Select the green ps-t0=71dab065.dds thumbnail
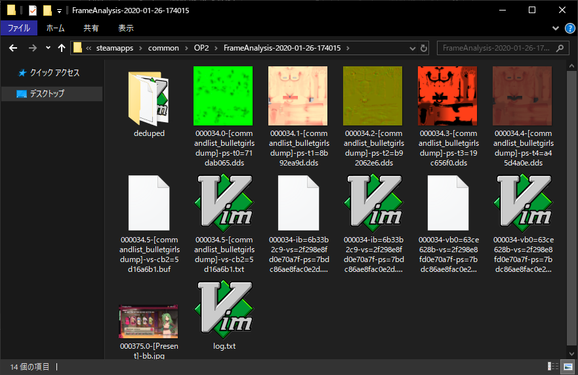Image resolution: width=578 pixels, height=375 pixels. [223, 96]
